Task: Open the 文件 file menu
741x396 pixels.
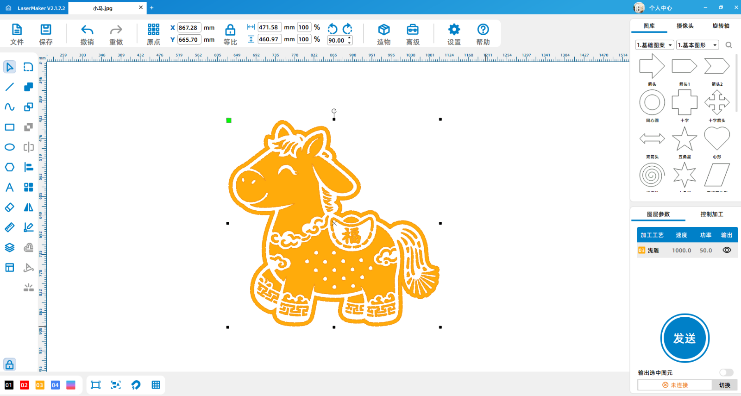Action: [17, 30]
